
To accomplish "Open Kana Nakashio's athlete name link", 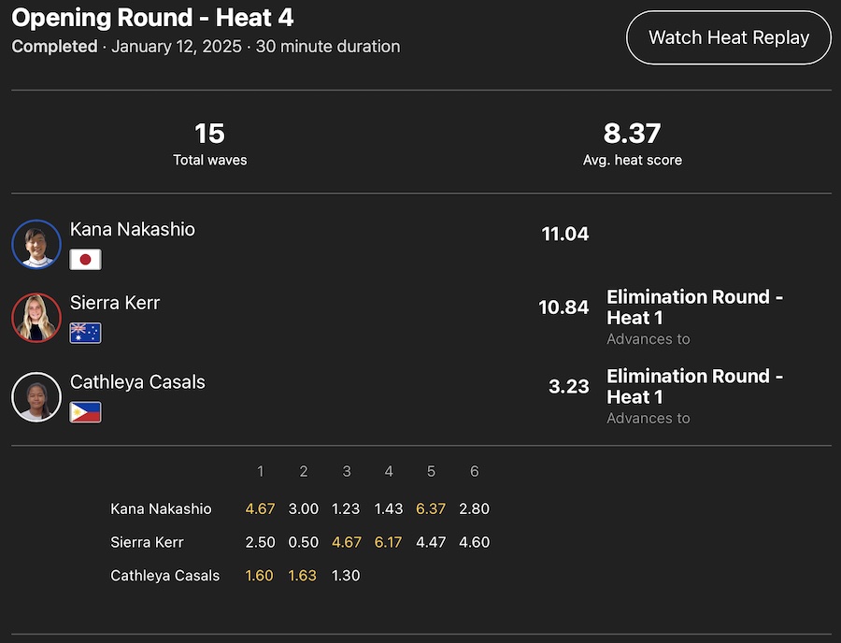I will [x=133, y=229].
